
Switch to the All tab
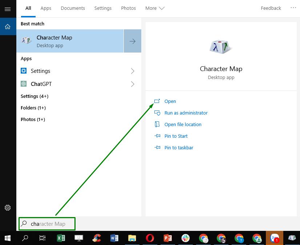(28, 8)
